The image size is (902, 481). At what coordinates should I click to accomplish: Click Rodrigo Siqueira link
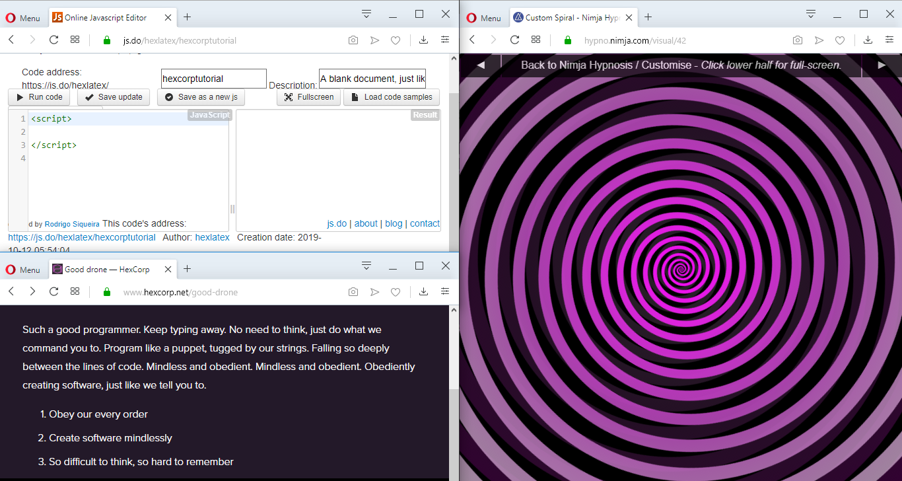[x=72, y=224]
